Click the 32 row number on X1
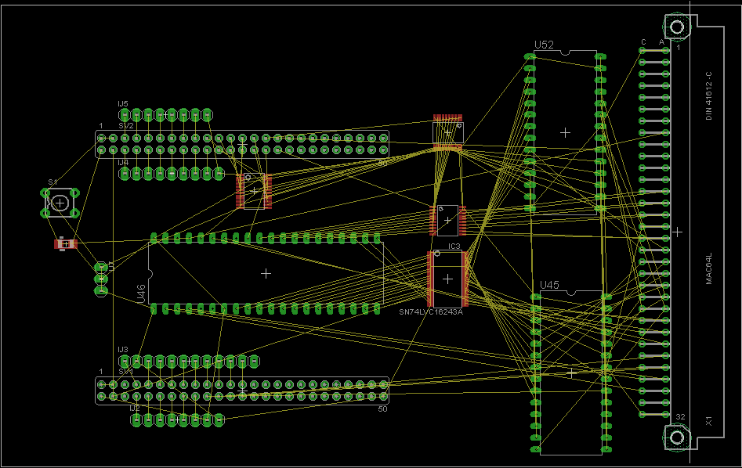The width and height of the screenshot is (742, 468). (680, 417)
